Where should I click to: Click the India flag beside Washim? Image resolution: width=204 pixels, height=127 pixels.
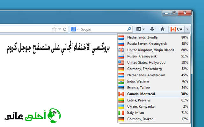[121, 81]
